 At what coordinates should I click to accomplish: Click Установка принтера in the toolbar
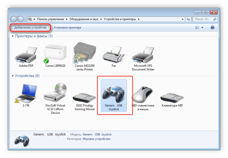point(67,28)
